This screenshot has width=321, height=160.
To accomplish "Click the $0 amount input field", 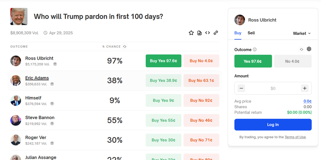I will 273,88.
